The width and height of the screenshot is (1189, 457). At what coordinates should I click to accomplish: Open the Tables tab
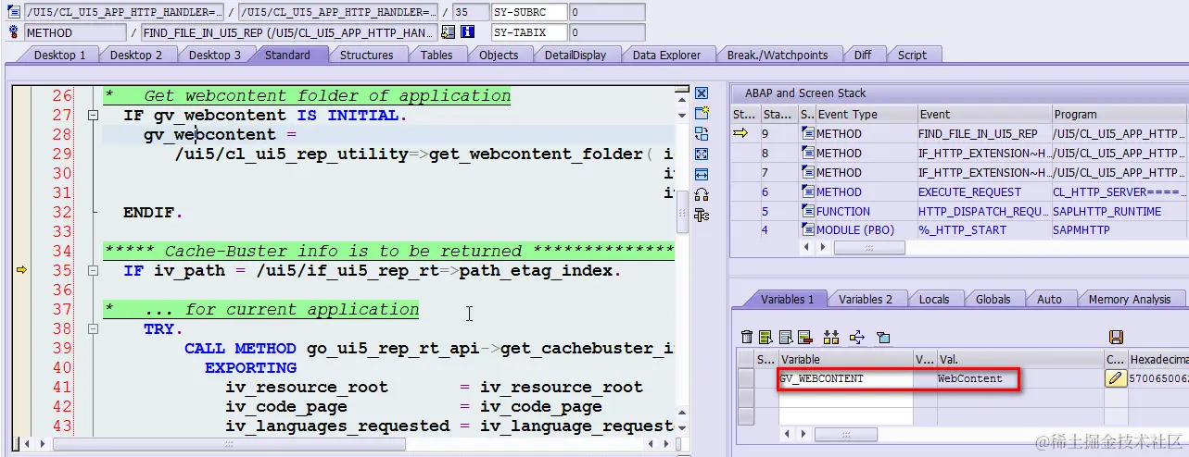coord(436,55)
